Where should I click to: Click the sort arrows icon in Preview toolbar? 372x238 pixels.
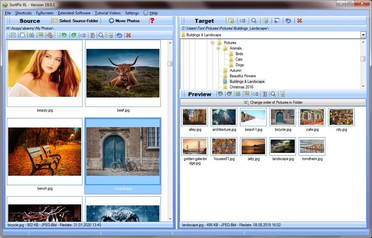point(238,94)
